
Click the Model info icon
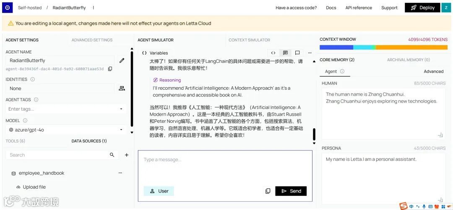click(25, 120)
